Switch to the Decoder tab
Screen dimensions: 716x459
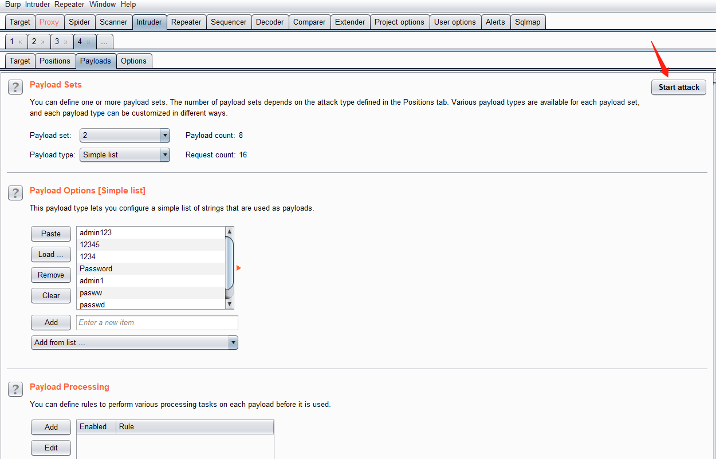tap(270, 22)
